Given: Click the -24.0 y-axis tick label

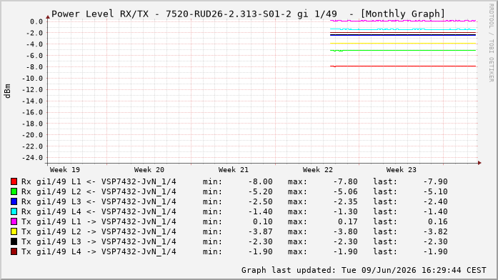Looking at the screenshot, I should coord(31,158).
